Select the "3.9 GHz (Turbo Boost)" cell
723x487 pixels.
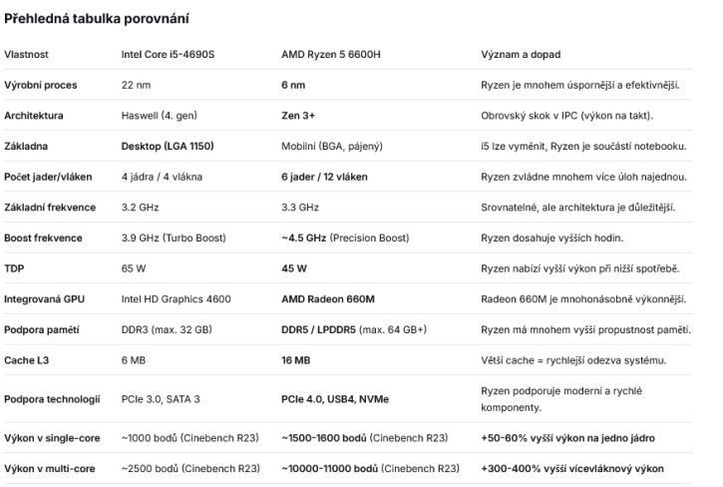coord(174,238)
